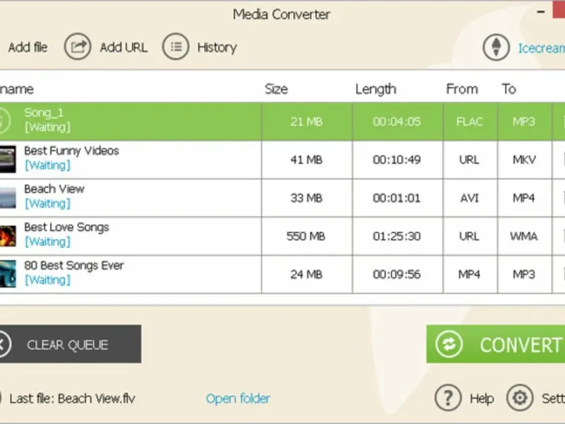Click the Help label

coord(482,399)
